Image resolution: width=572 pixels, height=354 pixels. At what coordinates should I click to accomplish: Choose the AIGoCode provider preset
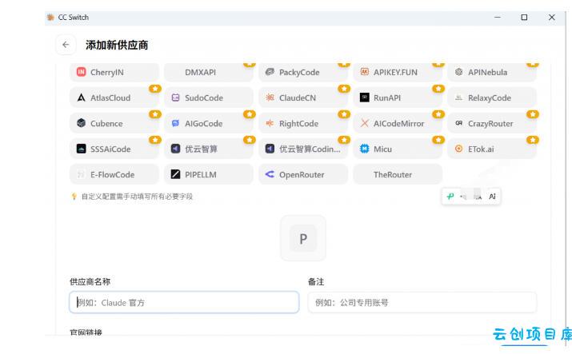tap(209, 124)
